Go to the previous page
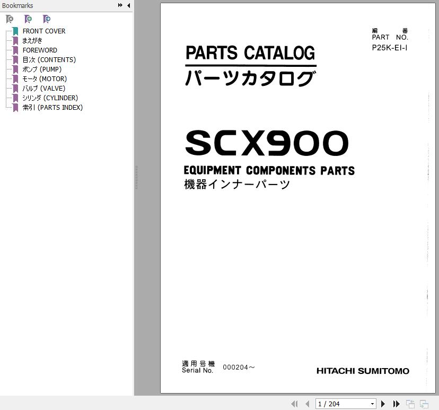Viewport: 439px width, 410px height. coord(308,404)
